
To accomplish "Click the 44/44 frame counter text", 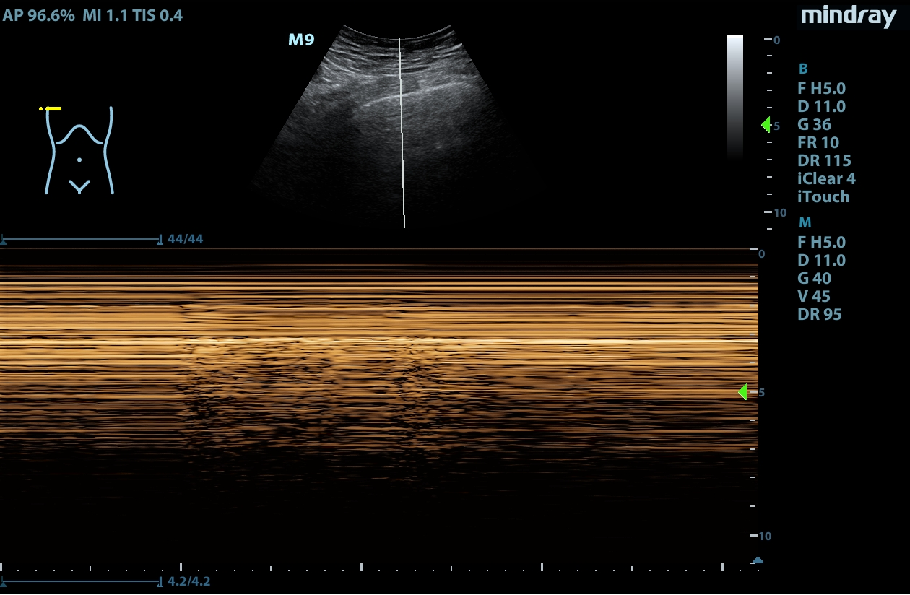I will pyautogui.click(x=185, y=239).
